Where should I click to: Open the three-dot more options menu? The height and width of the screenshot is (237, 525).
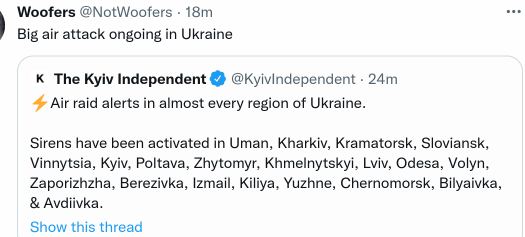click(x=514, y=12)
